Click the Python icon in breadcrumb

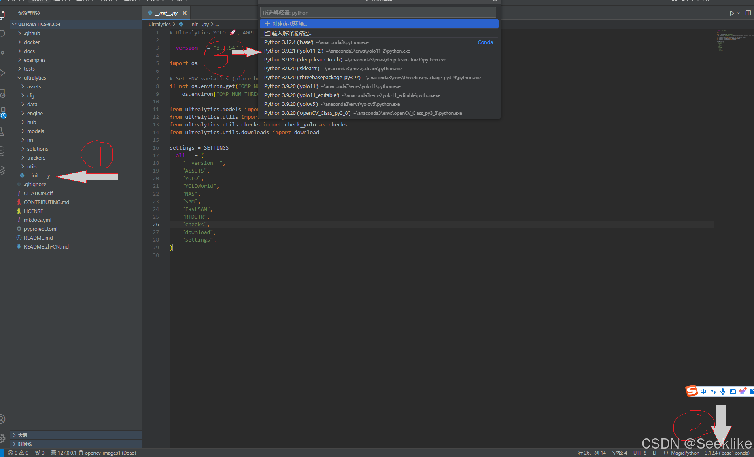[181, 24]
